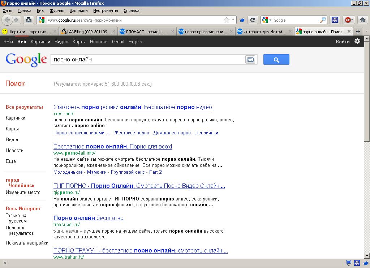Open the on-screen keyboard icon in search box
370x268 pixels.
[x=250, y=60]
